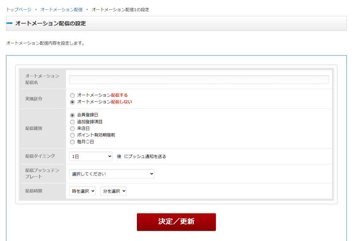
Task: Click the blue dash icon beside section title
Action: tap(9, 23)
